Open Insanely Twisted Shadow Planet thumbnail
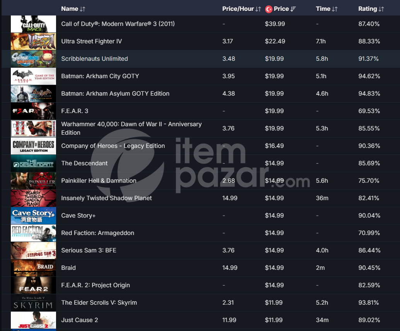 (x=33, y=198)
